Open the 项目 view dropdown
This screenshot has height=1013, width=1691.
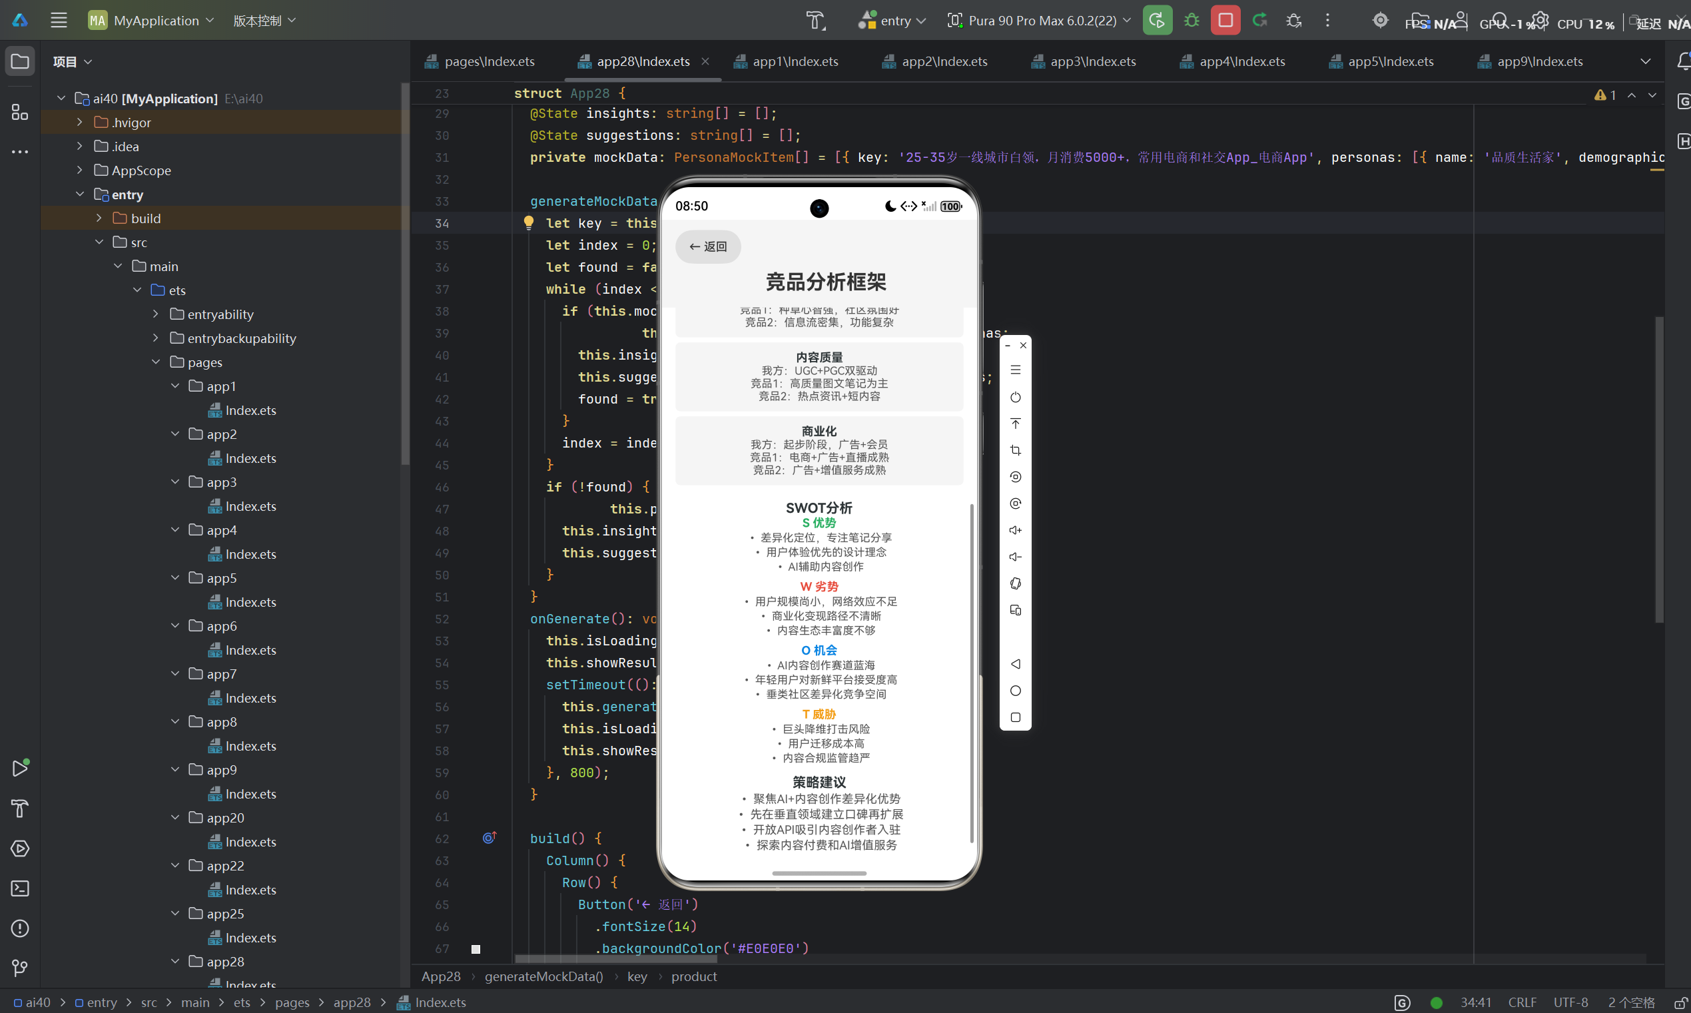pyautogui.click(x=73, y=61)
